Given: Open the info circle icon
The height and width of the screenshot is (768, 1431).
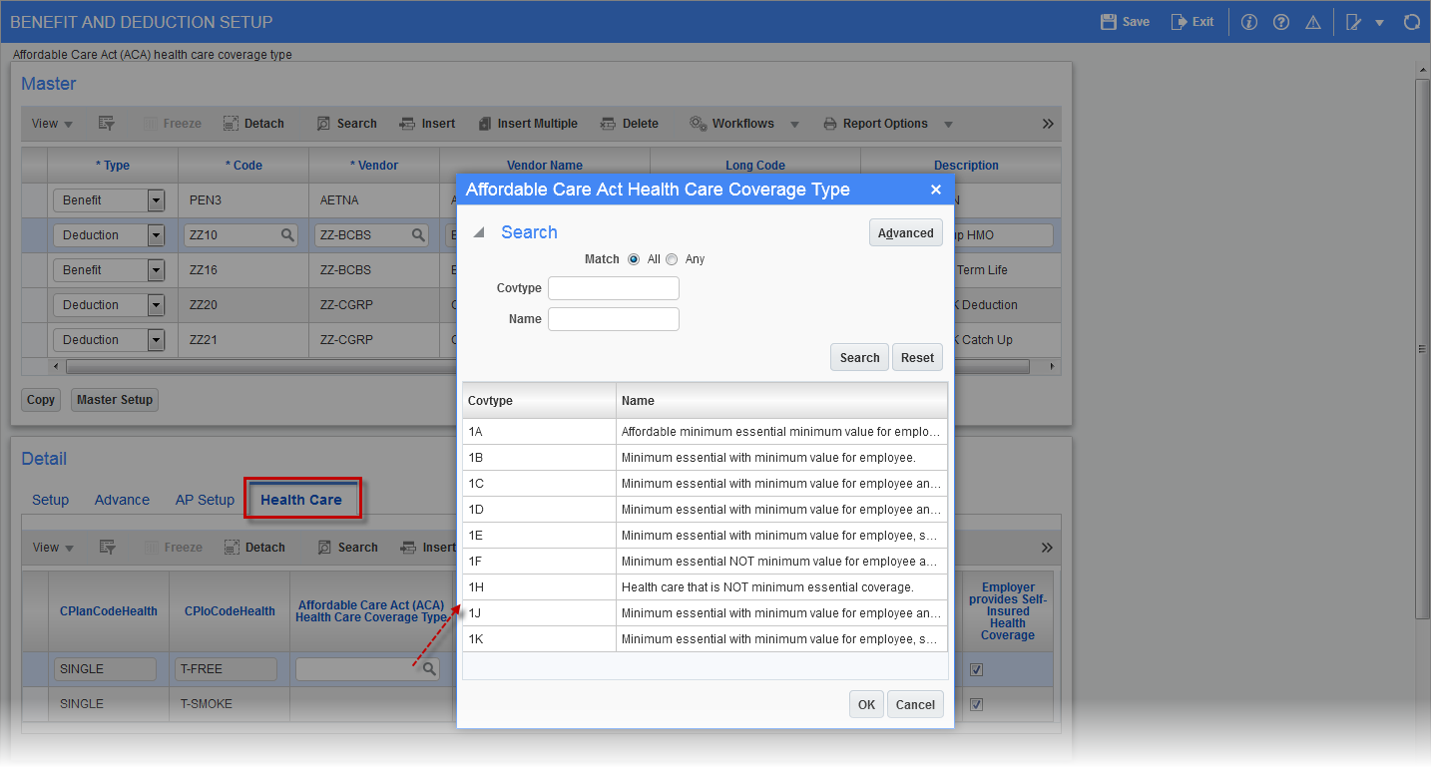Looking at the screenshot, I should [1248, 22].
